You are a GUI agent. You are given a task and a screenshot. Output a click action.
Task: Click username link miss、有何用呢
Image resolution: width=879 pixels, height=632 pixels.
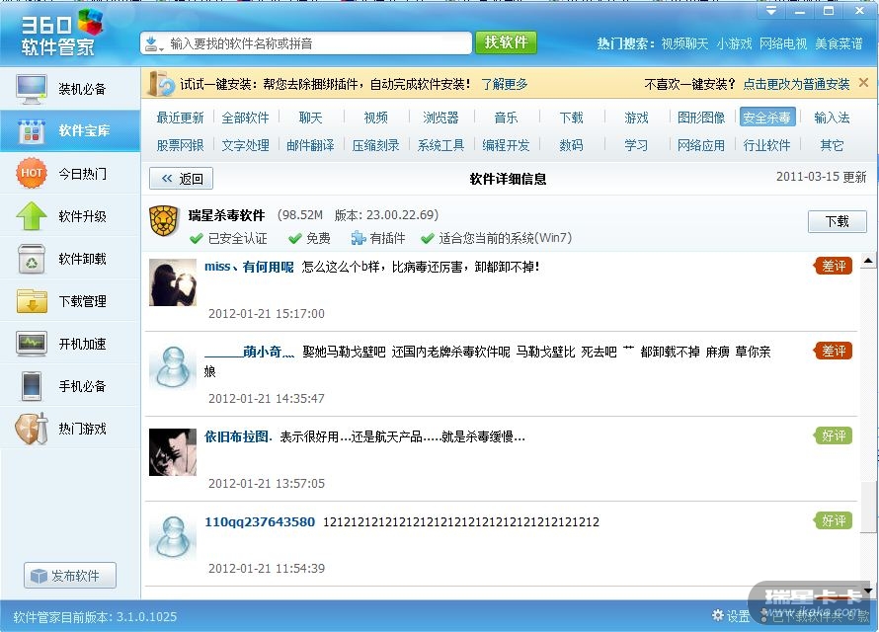pyautogui.click(x=249, y=267)
